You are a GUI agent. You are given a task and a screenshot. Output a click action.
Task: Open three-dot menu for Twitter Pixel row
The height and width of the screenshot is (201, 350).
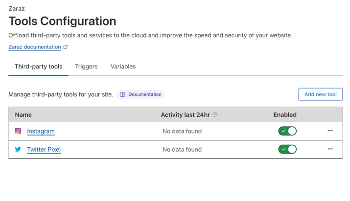(330, 149)
